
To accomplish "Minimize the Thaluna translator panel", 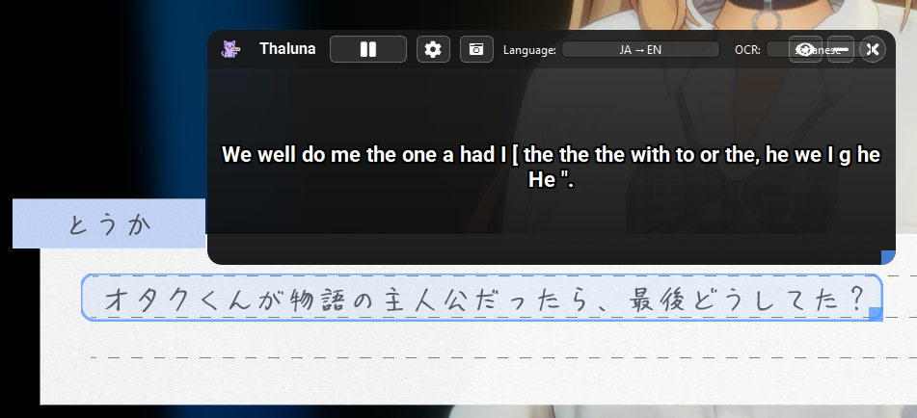I will point(841,50).
